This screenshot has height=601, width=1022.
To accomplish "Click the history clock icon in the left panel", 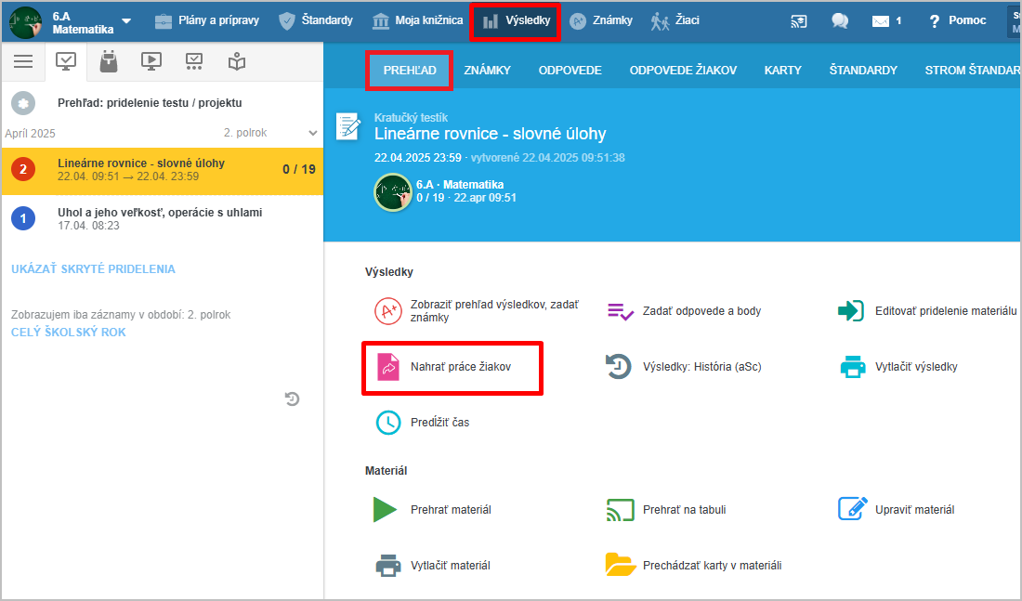I will [x=292, y=398].
